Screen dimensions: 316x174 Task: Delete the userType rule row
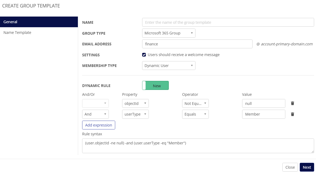click(x=293, y=114)
